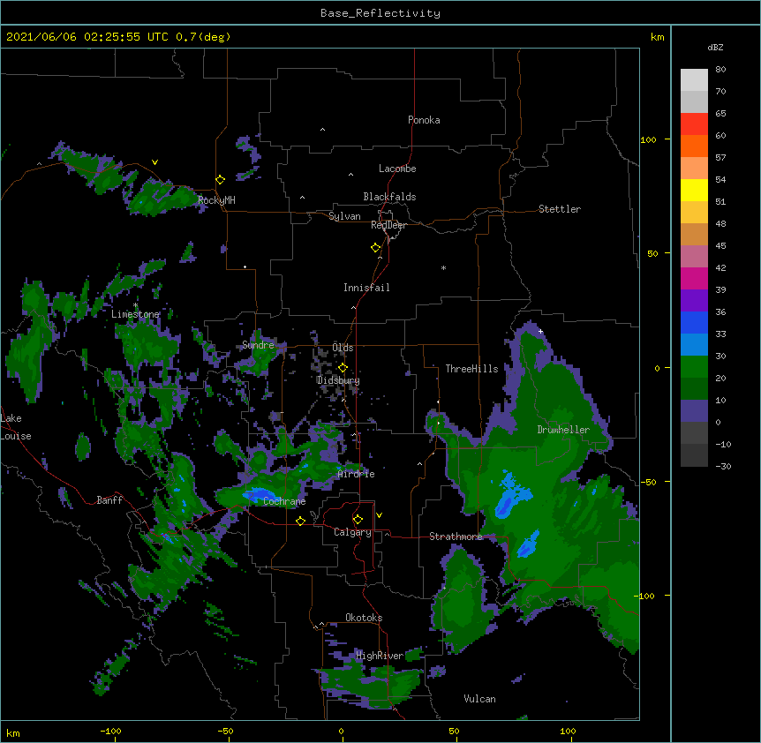Click the Airdrie city label
Viewport: 761px width, 743px height.
pyautogui.click(x=357, y=475)
